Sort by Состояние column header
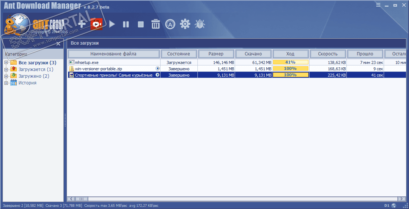409x209 pixels. click(x=178, y=54)
